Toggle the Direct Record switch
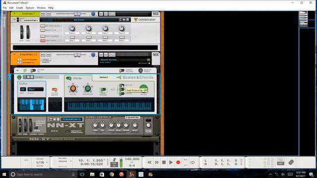This screenshot has width=317, height=178. click(x=121, y=70)
